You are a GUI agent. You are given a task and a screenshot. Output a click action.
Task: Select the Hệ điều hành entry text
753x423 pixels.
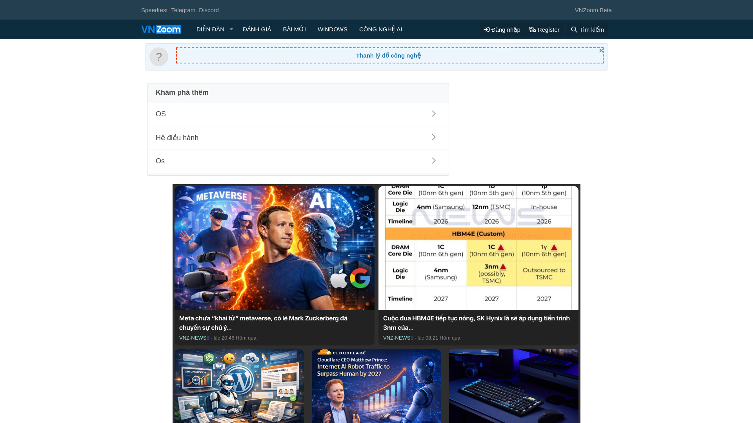177,138
